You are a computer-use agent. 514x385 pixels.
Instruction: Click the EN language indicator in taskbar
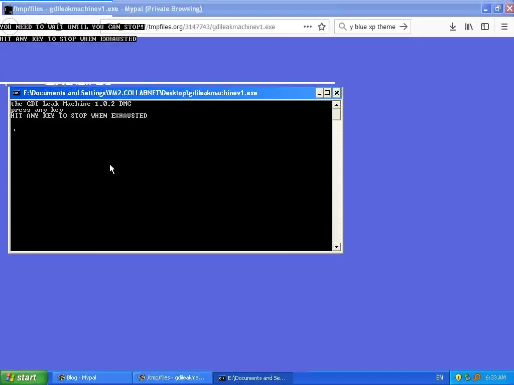(440, 378)
